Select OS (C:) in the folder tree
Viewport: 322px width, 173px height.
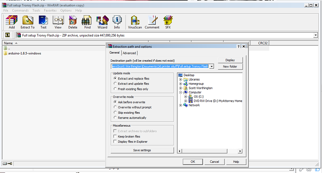[x=198, y=96]
